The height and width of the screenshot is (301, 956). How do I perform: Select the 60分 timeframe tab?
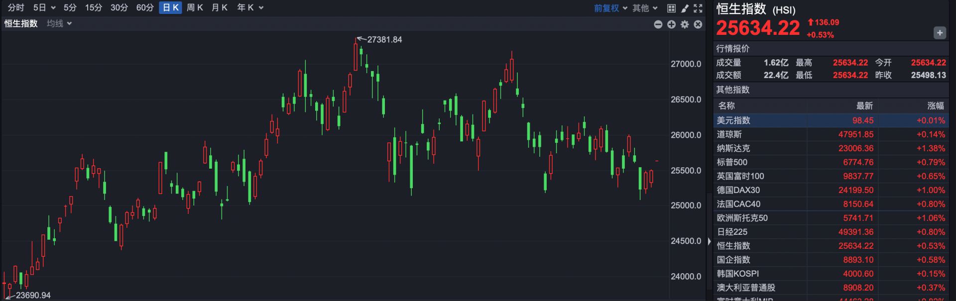coord(145,7)
